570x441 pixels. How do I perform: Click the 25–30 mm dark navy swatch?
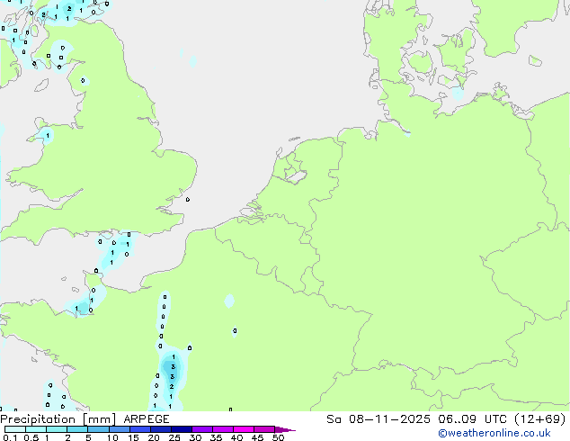click(182, 429)
